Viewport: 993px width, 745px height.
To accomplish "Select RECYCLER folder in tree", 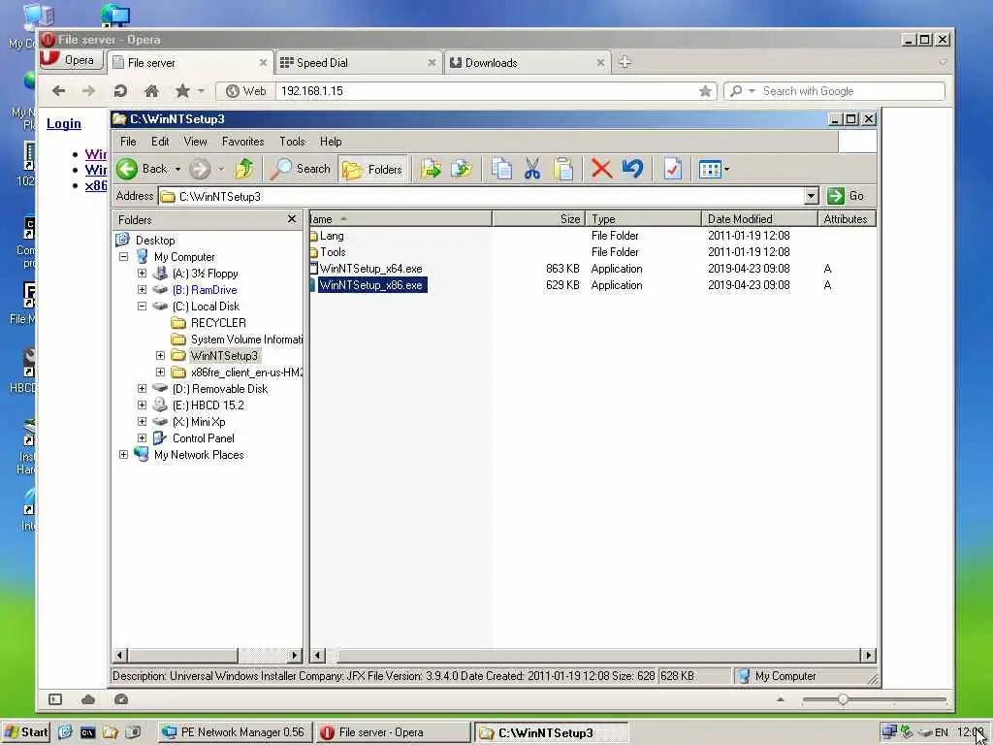I will 218,322.
